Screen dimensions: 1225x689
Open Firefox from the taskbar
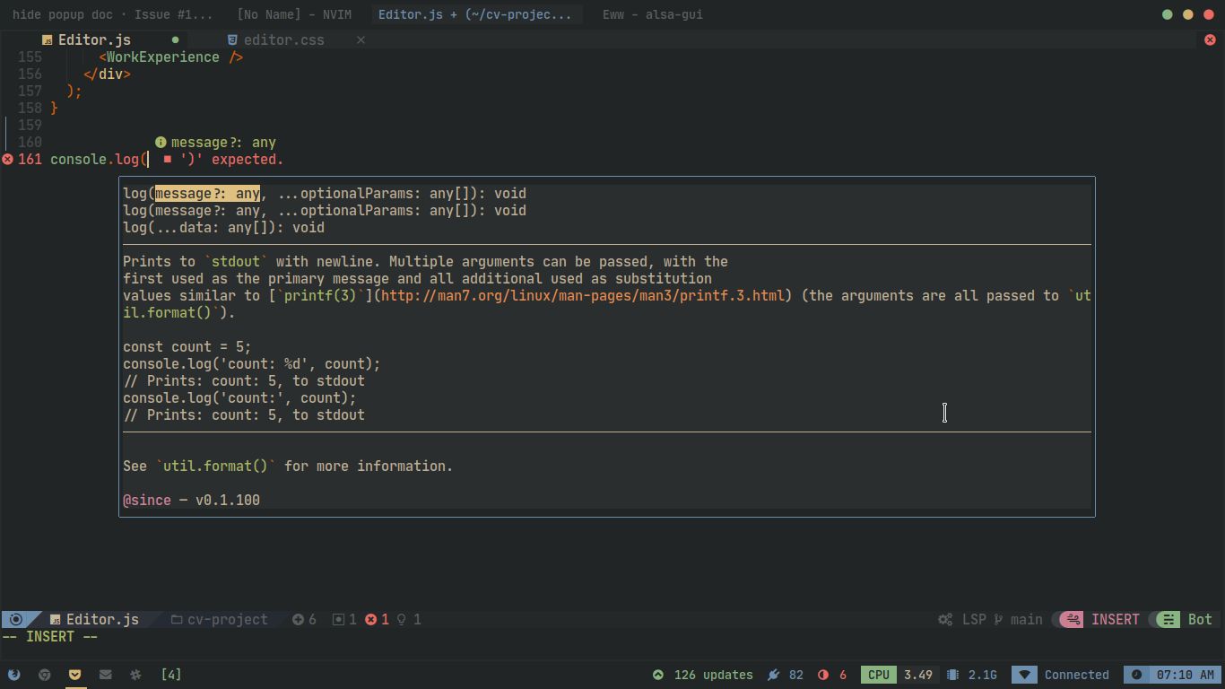point(14,674)
